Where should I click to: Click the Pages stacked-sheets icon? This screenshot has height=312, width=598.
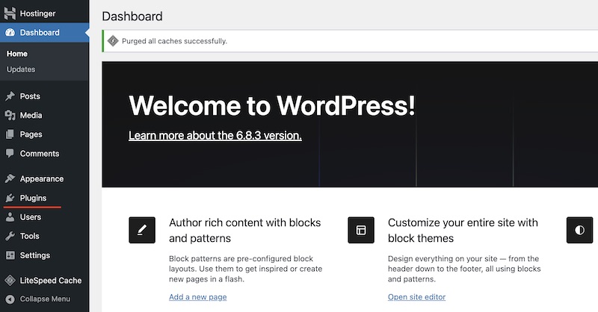(x=10, y=134)
